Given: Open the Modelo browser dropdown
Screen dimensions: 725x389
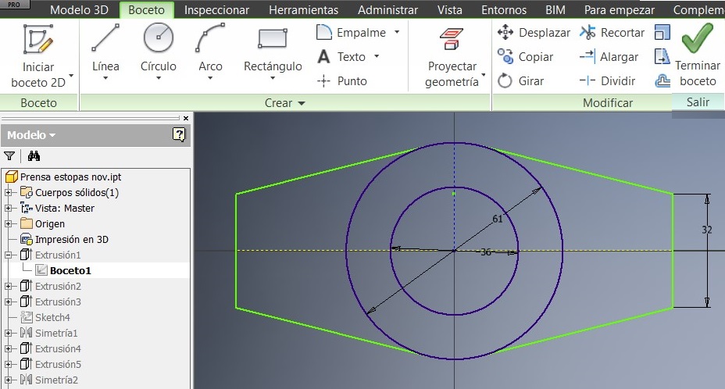Looking at the screenshot, I should pyautogui.click(x=52, y=135).
